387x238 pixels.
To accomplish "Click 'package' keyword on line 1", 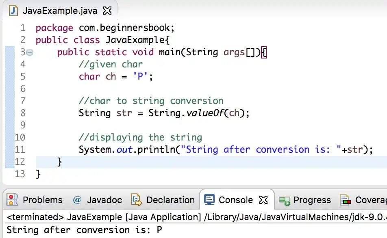I will 54,28.
